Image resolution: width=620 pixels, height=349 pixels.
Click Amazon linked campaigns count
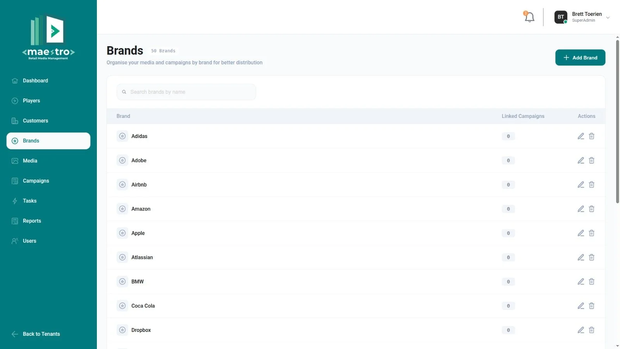pyautogui.click(x=508, y=209)
